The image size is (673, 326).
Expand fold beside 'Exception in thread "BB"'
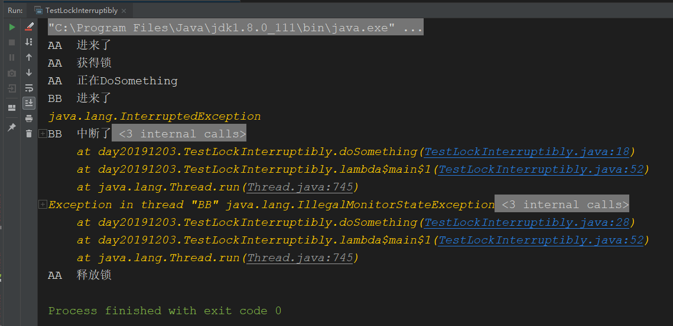[43, 205]
